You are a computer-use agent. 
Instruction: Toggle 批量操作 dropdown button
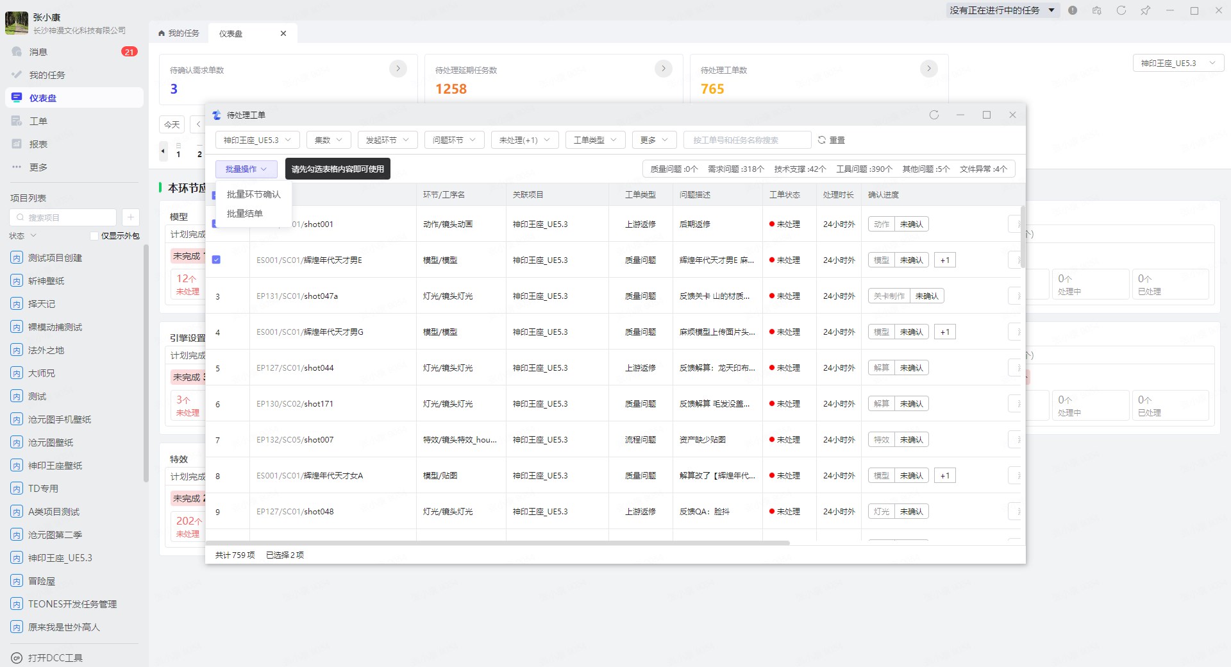pyautogui.click(x=246, y=169)
